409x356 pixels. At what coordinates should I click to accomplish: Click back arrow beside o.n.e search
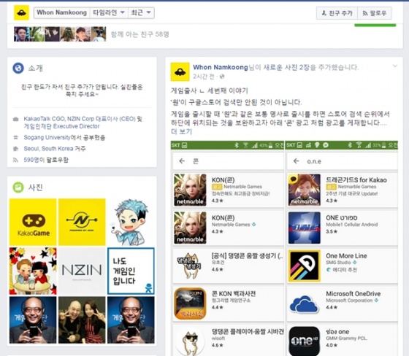tap(296, 161)
